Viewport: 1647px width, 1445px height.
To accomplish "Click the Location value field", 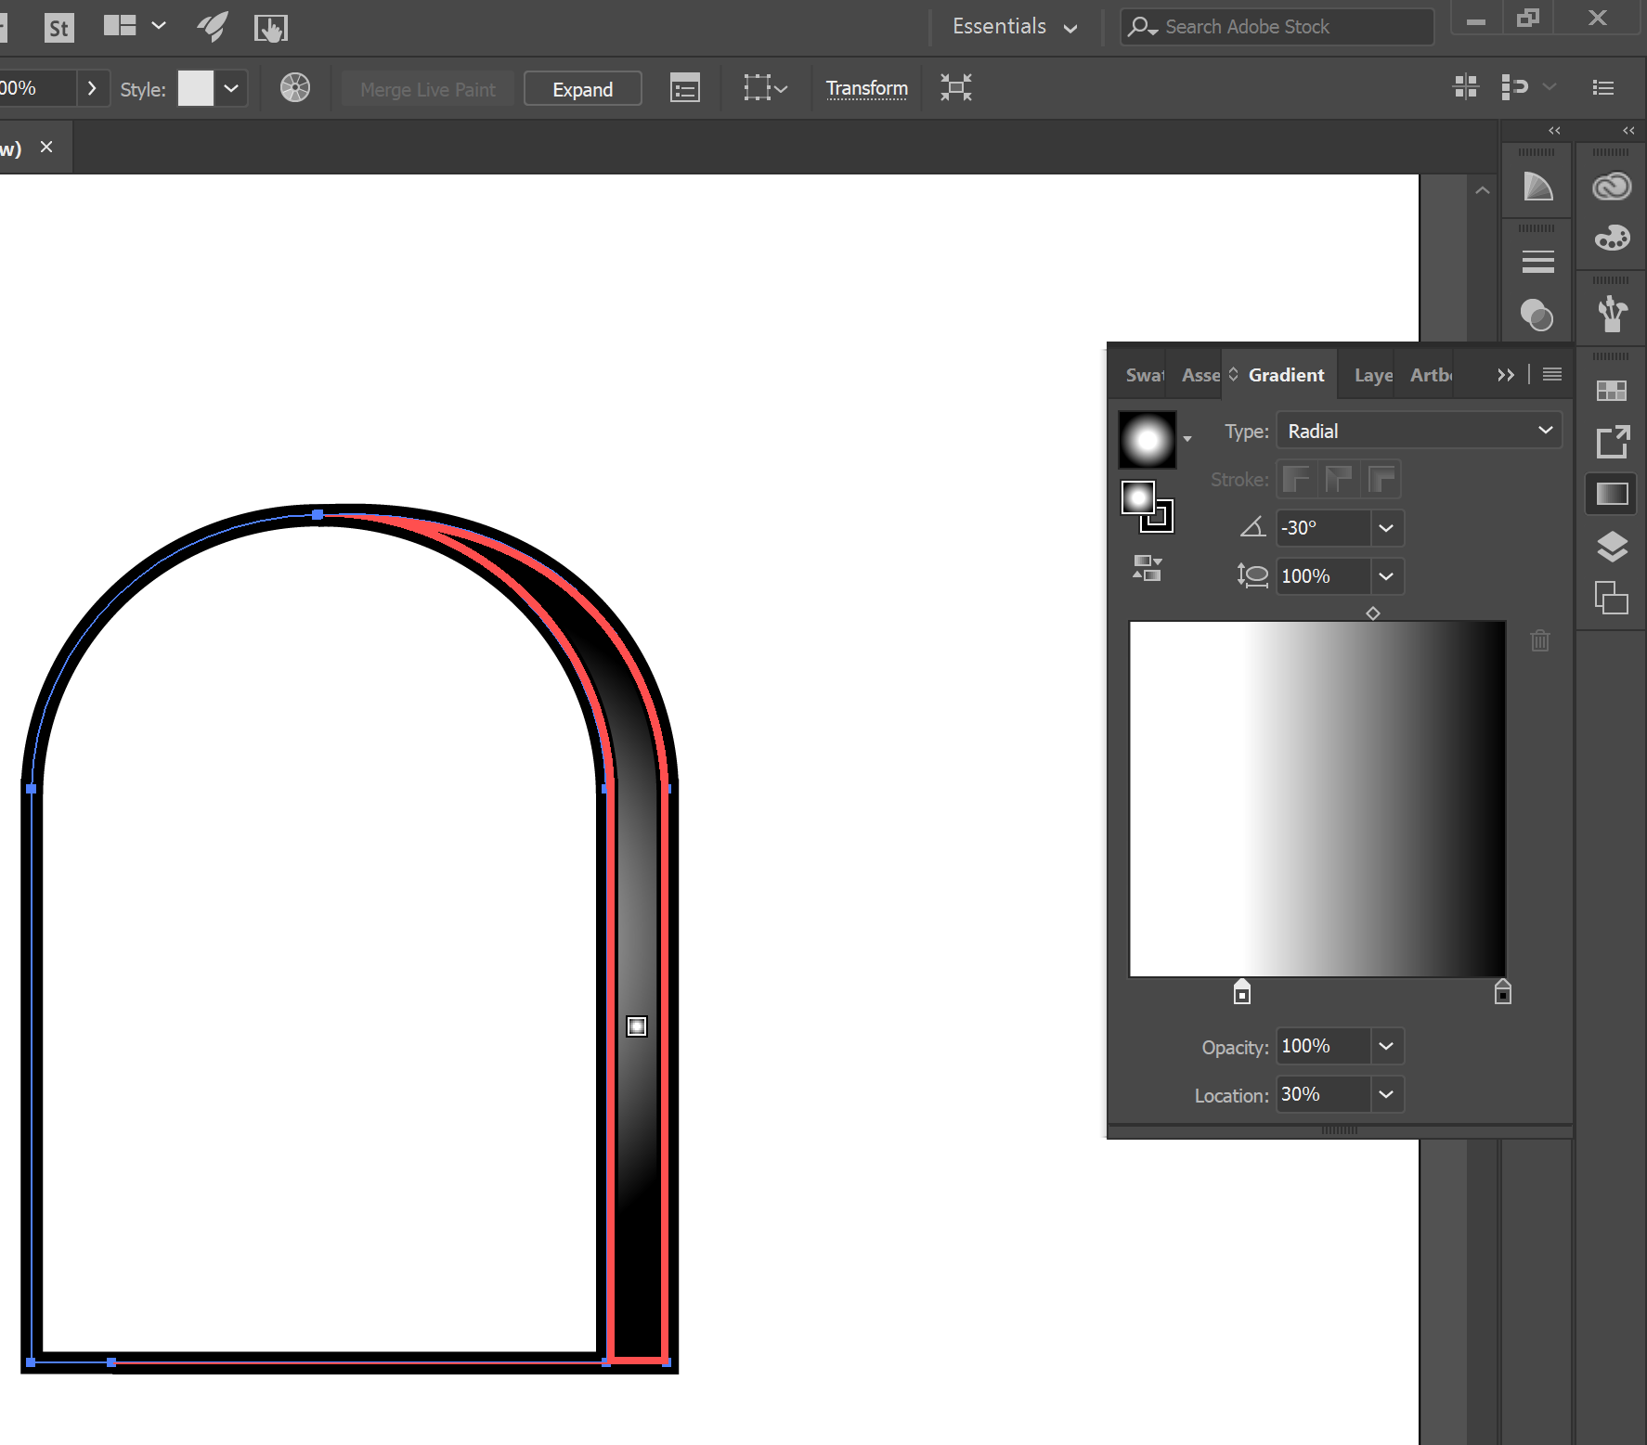I will (x=1323, y=1094).
